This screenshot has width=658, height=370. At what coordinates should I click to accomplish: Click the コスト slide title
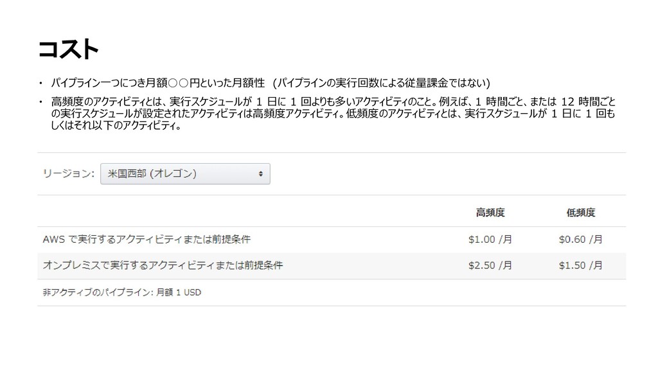68,49
